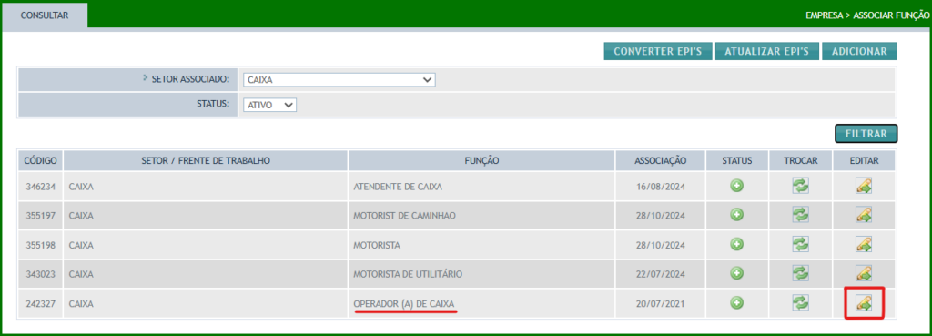The height and width of the screenshot is (336, 932).
Task: Click status icon for ATENDENTE DE CAIXA row
Action: pos(737,186)
